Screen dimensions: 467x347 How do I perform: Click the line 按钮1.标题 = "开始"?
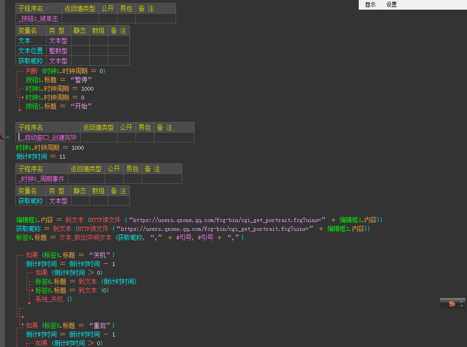click(x=59, y=106)
